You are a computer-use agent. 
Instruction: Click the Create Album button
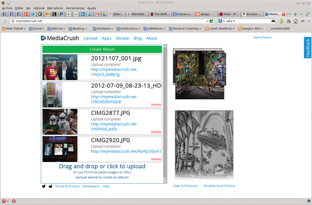click(102, 49)
